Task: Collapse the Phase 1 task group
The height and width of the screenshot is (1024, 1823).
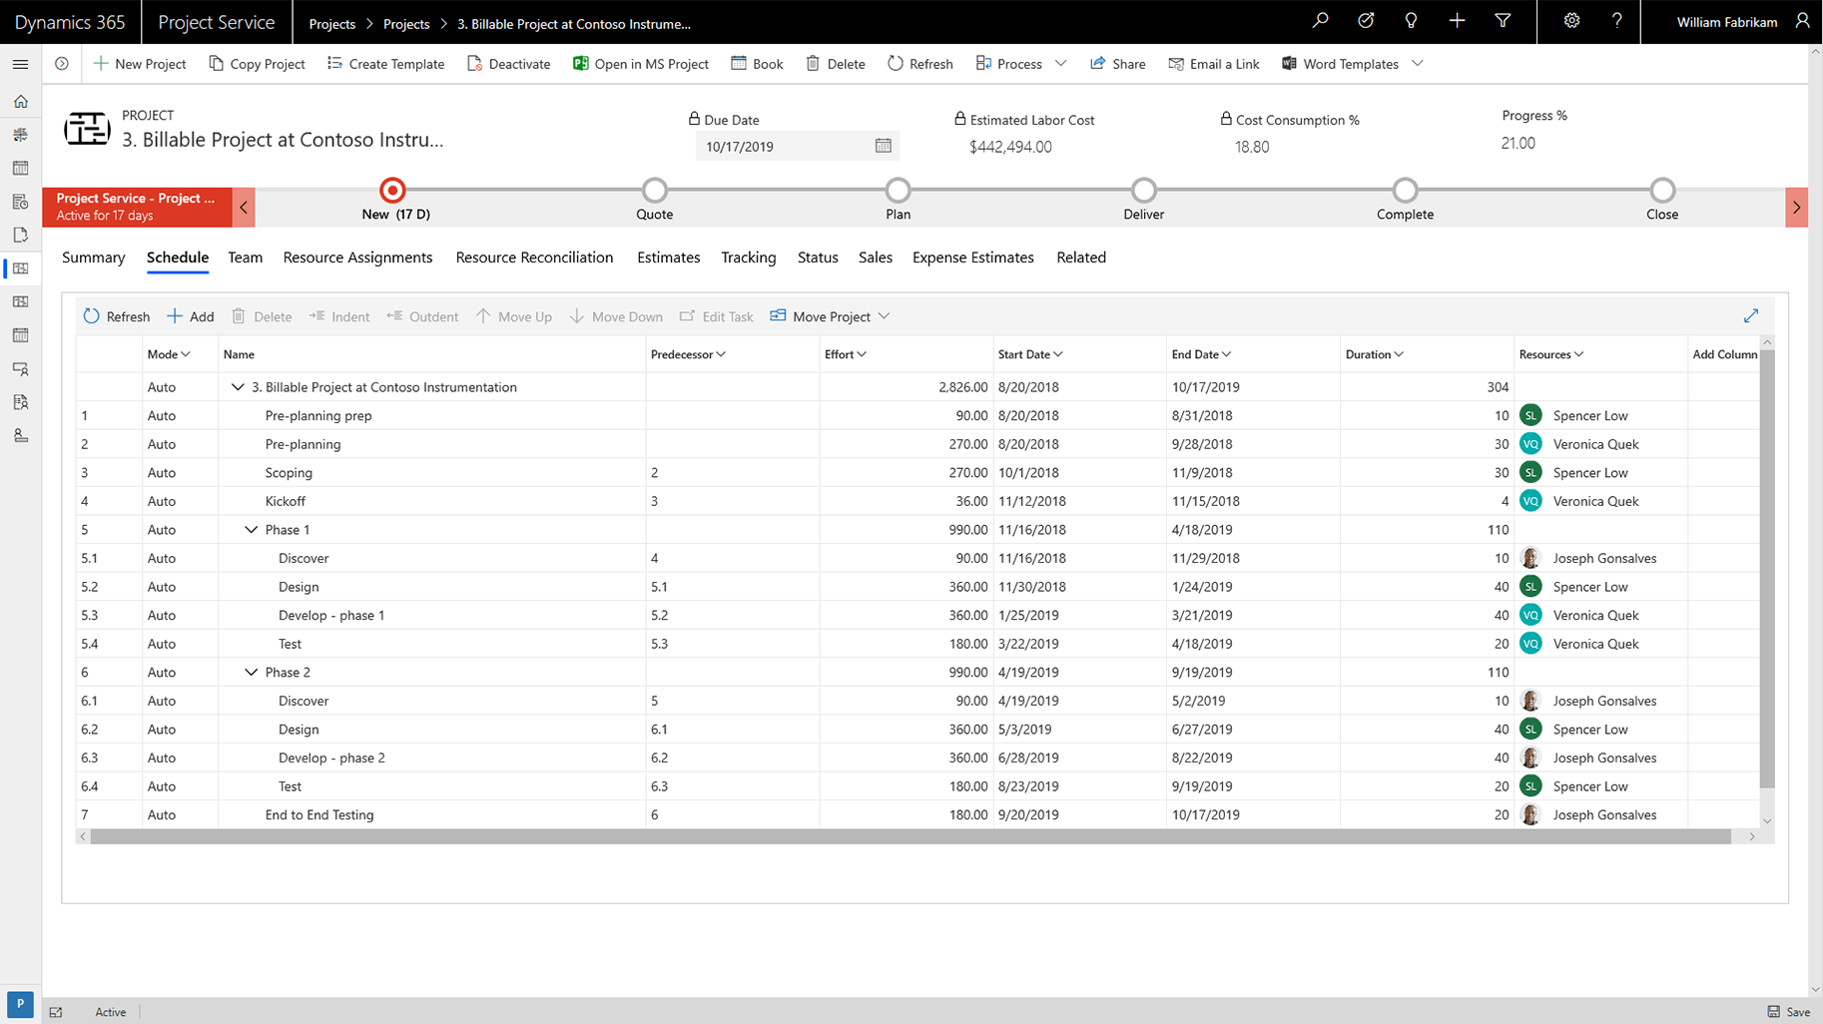Action: 251,529
